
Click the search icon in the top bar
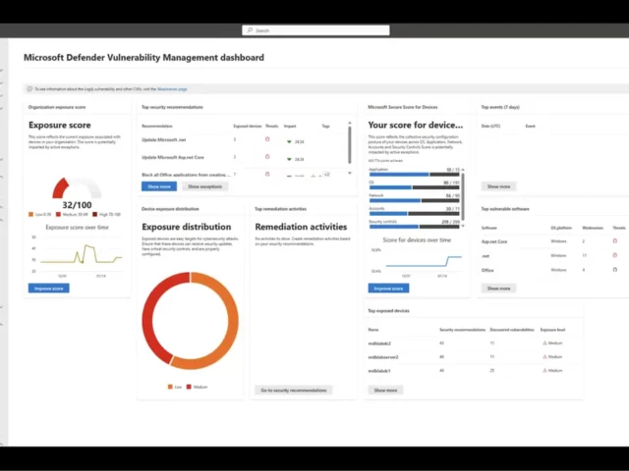(x=250, y=30)
